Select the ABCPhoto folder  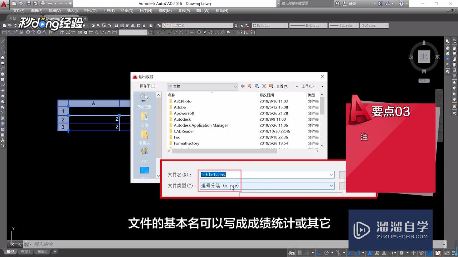click(182, 101)
